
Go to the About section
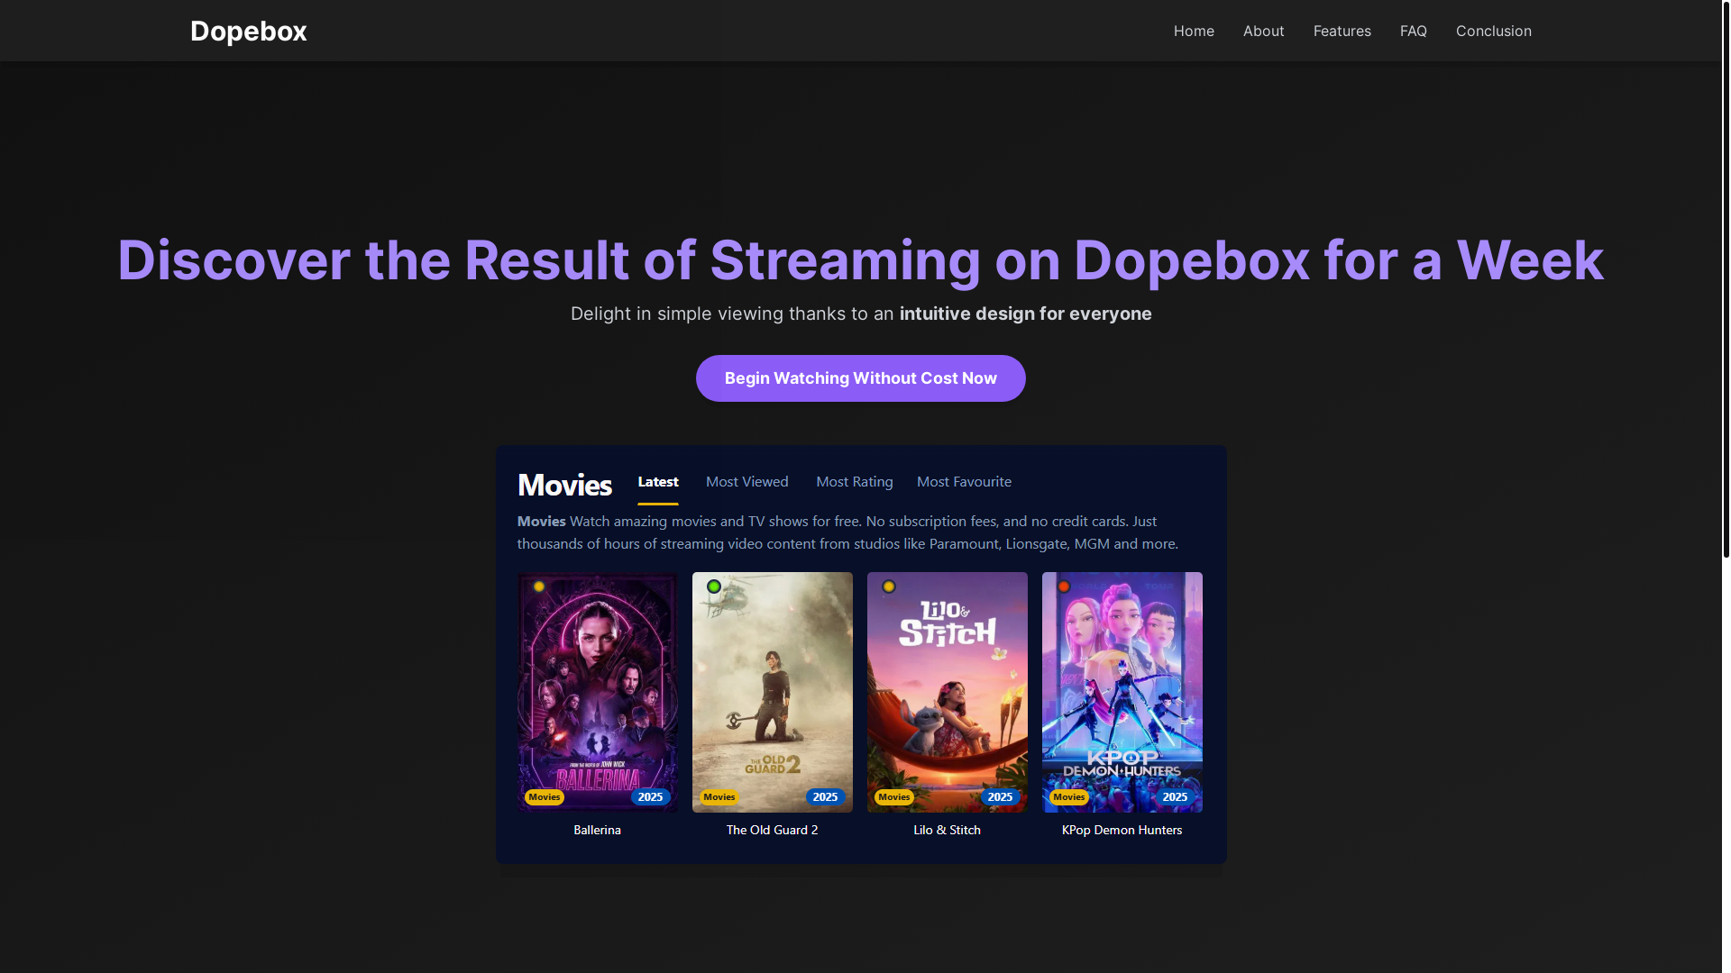pyautogui.click(x=1263, y=31)
